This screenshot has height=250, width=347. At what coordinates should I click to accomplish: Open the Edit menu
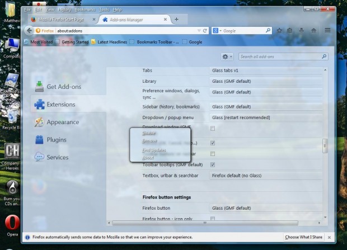coord(38,10)
